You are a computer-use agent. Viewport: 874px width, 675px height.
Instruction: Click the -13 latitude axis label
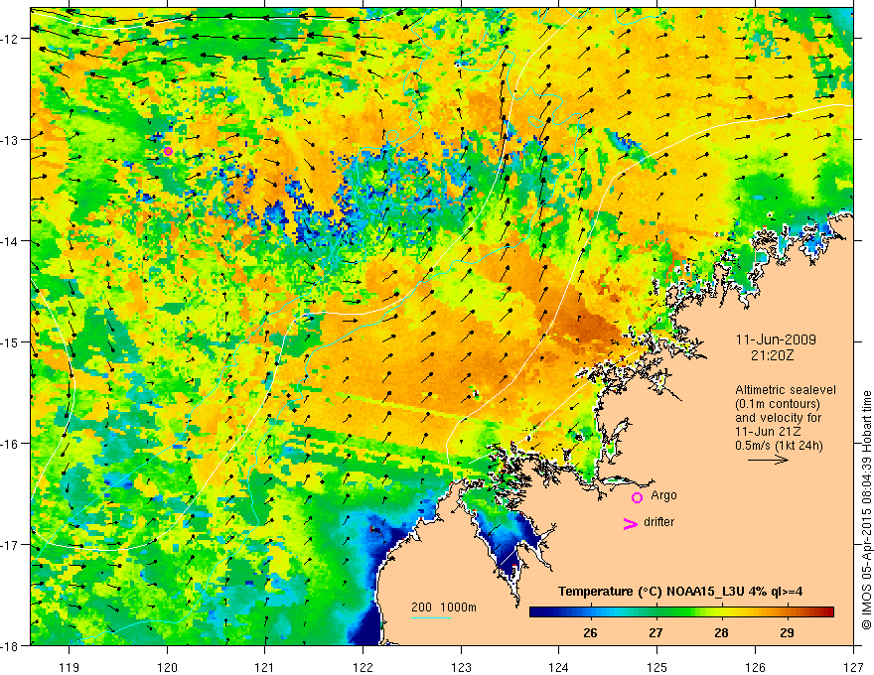pos(9,140)
